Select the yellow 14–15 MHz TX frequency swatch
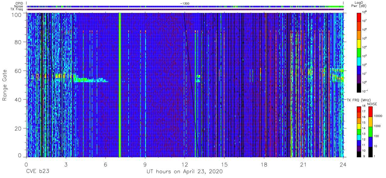386x178 pixels. click(x=359, y=126)
